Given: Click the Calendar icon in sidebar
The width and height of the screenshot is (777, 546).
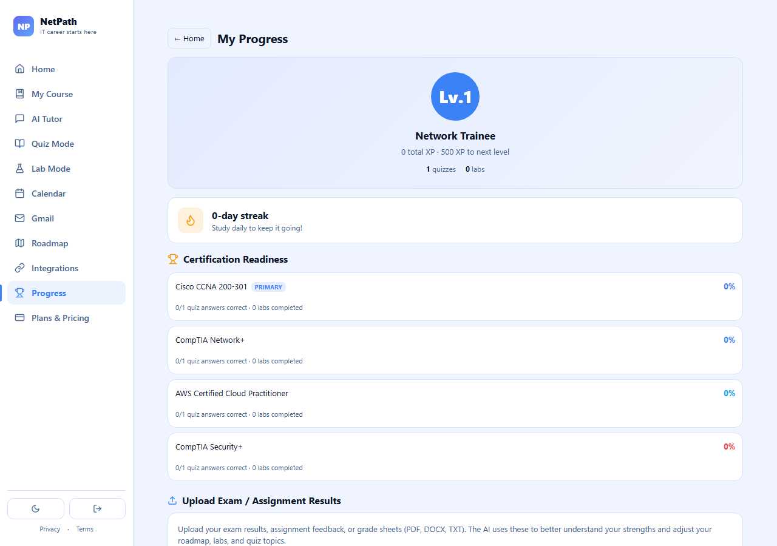Looking at the screenshot, I should pos(20,194).
